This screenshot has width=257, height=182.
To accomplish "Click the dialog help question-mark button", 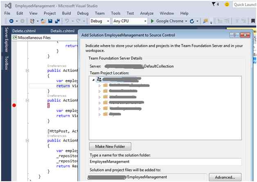I will (234, 35).
